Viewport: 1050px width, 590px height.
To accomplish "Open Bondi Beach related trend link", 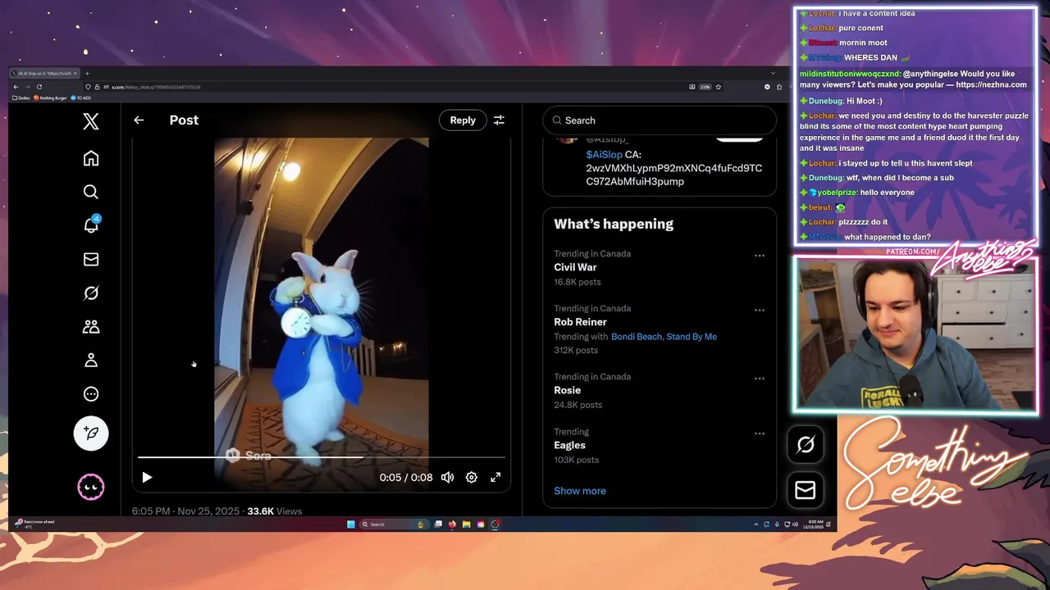I will click(636, 336).
